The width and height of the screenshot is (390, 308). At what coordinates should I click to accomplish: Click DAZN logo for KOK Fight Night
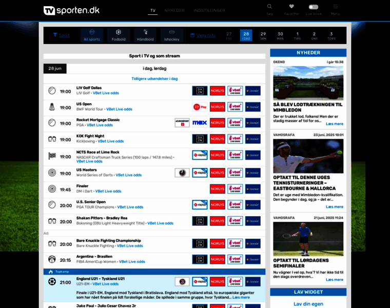tap(200, 139)
